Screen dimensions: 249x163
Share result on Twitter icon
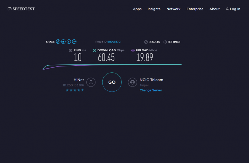pos(63,42)
